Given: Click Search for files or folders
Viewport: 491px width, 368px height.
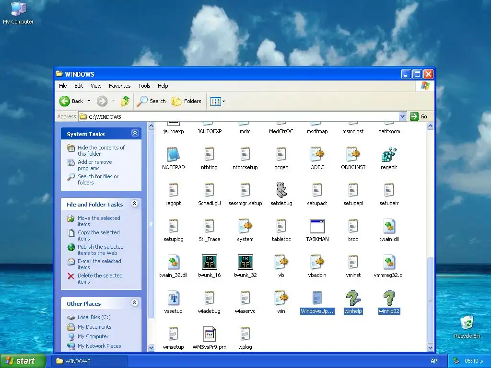Looking at the screenshot, I should click(x=98, y=179).
